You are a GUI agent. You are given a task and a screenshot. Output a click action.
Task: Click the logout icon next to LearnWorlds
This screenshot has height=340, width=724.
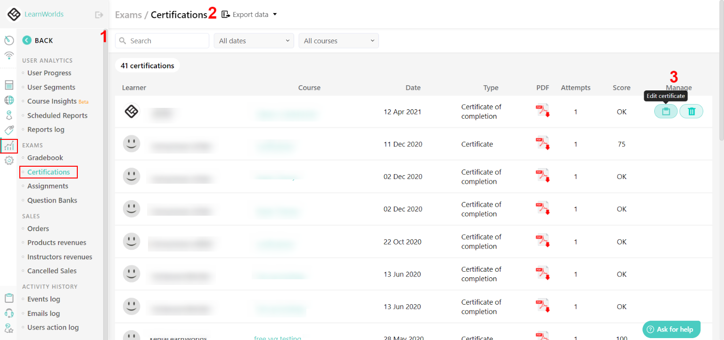[x=99, y=14]
